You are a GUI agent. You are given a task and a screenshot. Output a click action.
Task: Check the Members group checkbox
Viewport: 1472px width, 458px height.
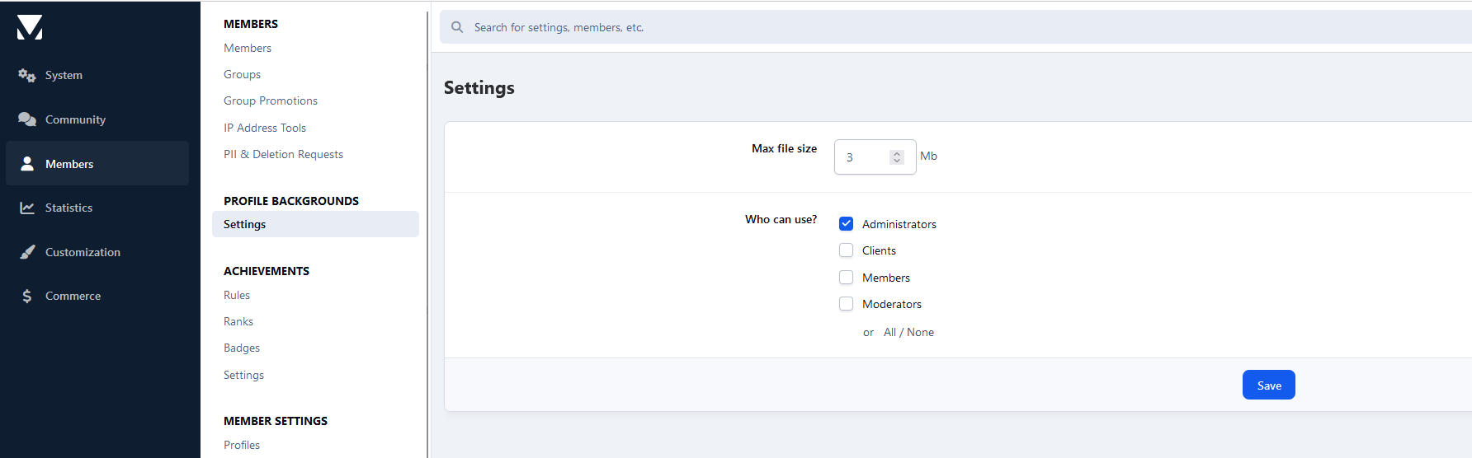pos(846,278)
